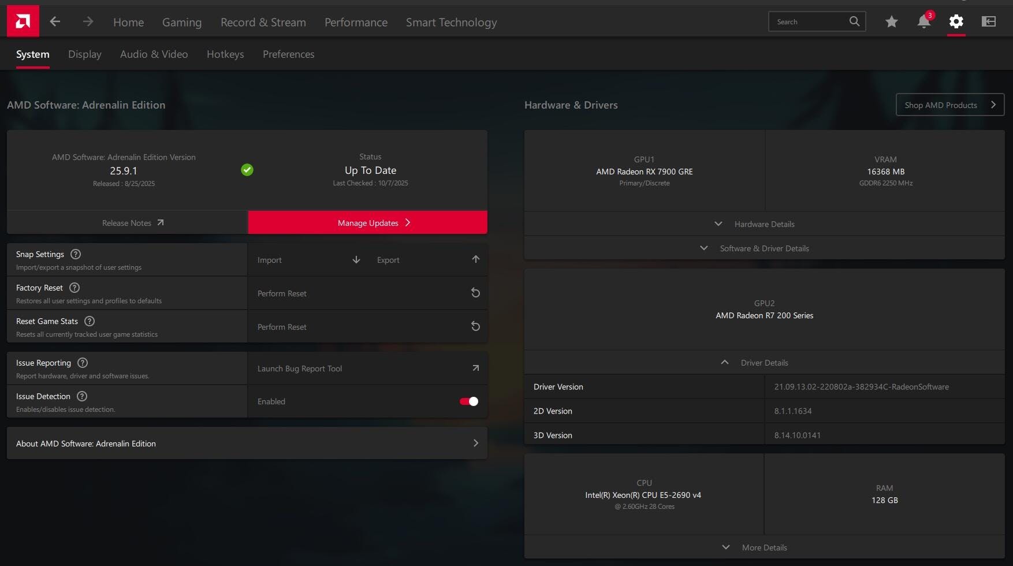Open About AMD Software: Adrenalin Edition

pos(247,444)
